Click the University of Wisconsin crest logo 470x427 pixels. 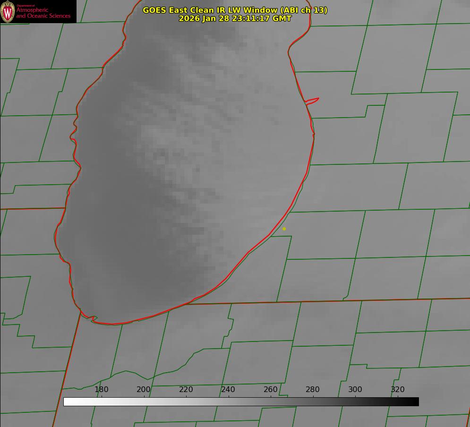[x=8, y=11]
